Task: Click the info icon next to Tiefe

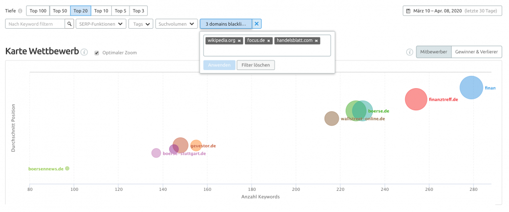Action: click(x=20, y=11)
